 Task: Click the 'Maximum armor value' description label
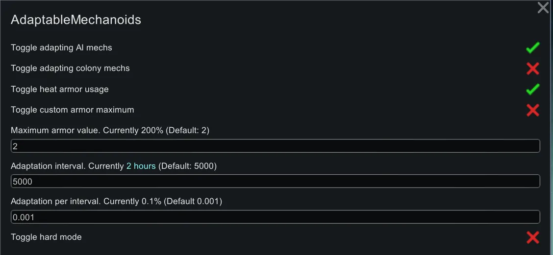[x=55, y=131]
